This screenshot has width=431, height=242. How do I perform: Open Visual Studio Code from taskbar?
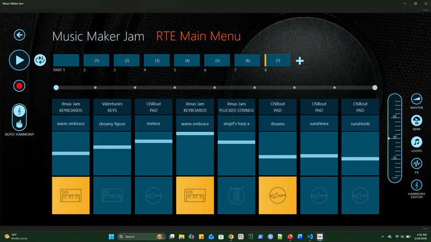310,237
